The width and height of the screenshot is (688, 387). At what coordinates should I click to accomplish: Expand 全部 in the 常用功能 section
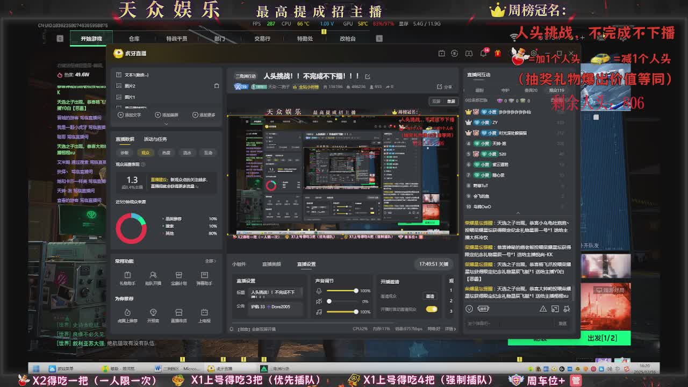coord(210,261)
